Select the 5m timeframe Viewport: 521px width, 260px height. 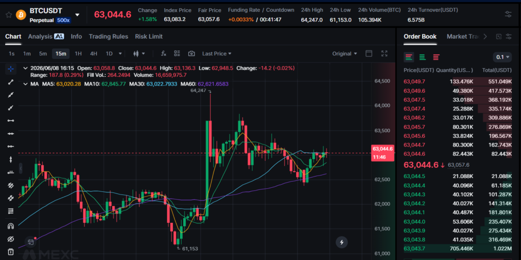coord(43,53)
